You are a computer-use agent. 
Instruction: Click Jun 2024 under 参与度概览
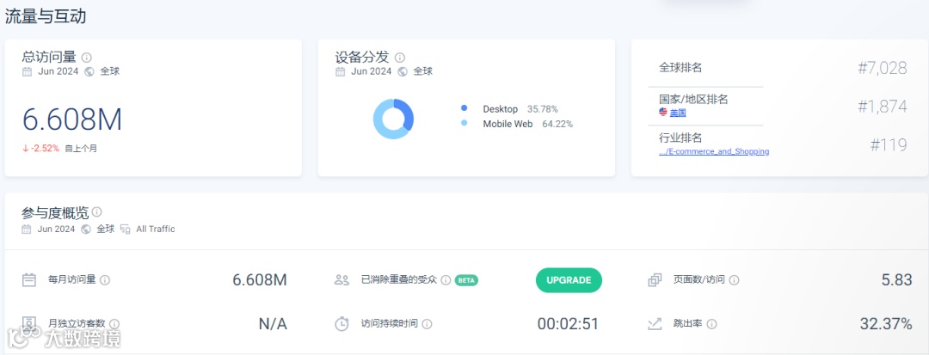point(56,229)
